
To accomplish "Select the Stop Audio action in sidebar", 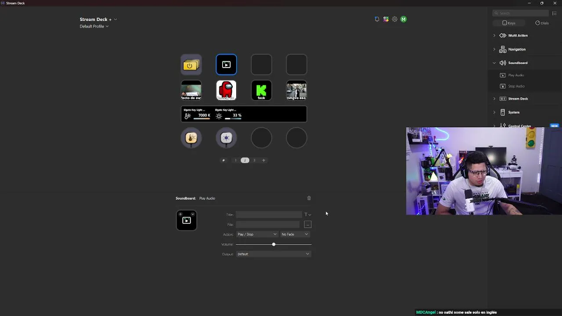I will [516, 86].
